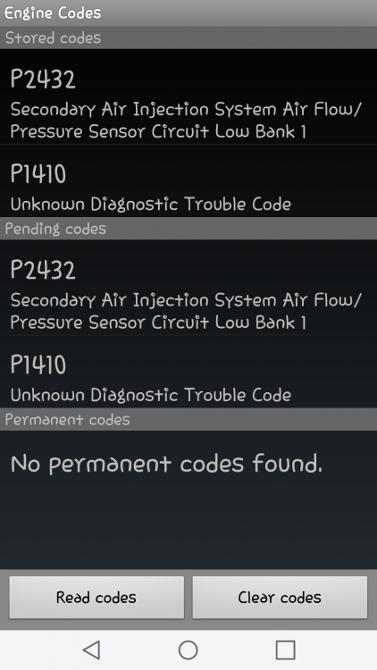Click the Engine Codes title bar text

click(x=53, y=13)
